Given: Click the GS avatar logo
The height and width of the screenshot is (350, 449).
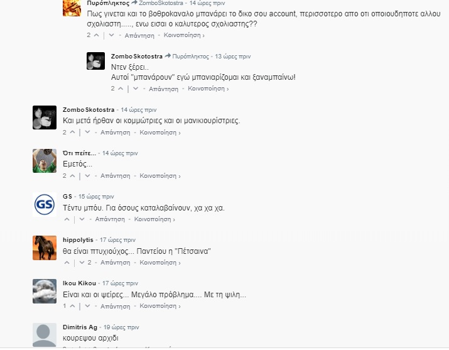Looking at the screenshot, I should 44,204.
